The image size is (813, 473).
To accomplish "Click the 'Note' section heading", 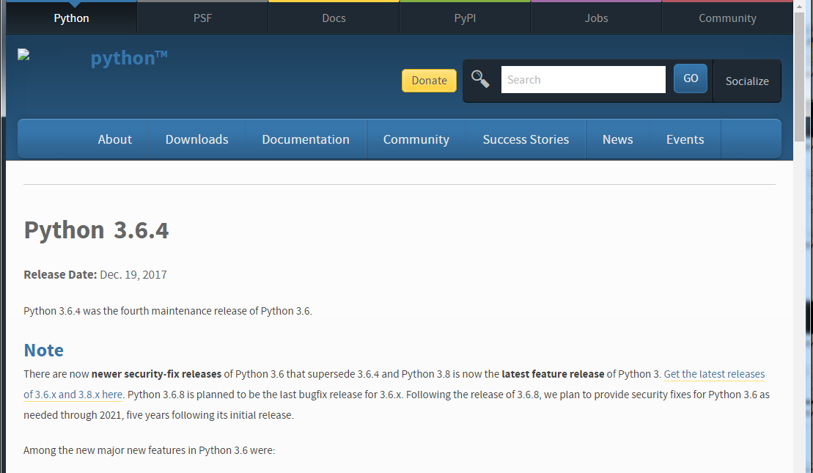I will [x=43, y=350].
